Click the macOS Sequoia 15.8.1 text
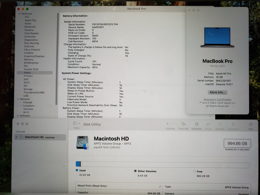Image resolution: width=260 pixels, height=195 pixels. point(224,84)
